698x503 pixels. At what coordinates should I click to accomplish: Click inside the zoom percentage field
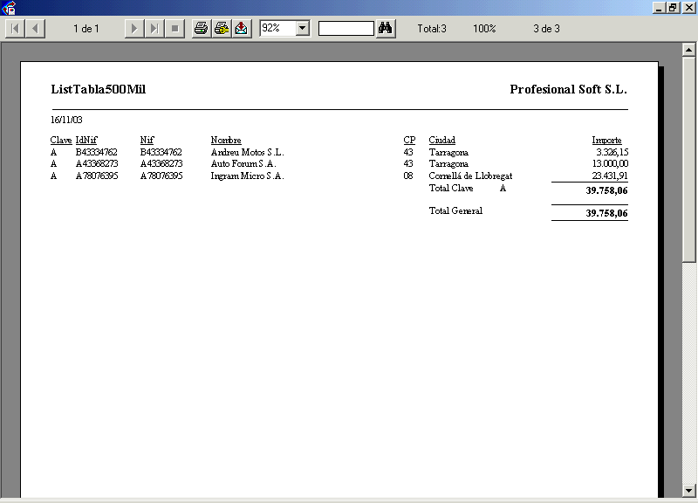(x=277, y=29)
